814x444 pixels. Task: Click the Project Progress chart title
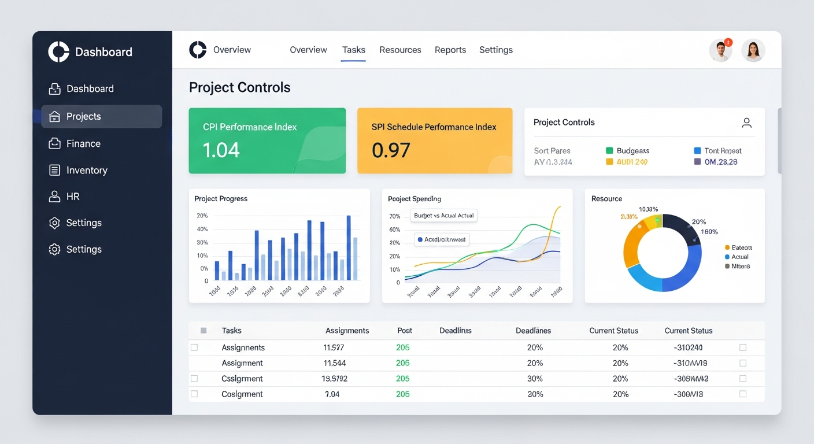point(221,199)
